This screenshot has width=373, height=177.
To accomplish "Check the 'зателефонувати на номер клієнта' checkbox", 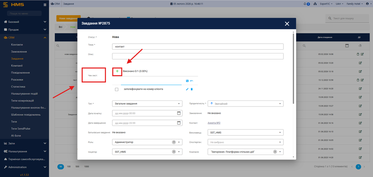I will tap(117, 90).
